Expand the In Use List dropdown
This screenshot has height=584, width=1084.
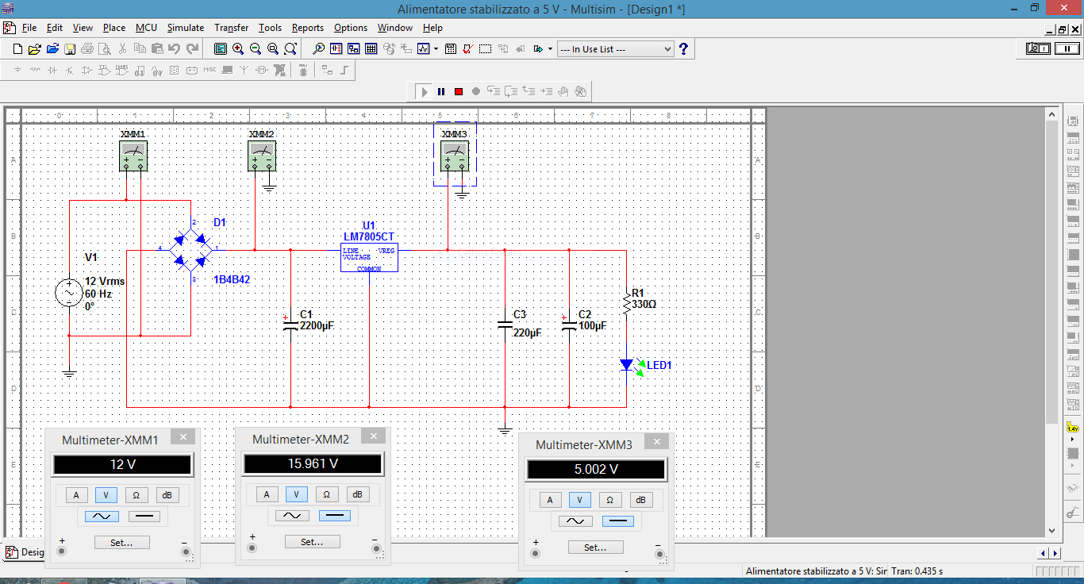coord(667,49)
